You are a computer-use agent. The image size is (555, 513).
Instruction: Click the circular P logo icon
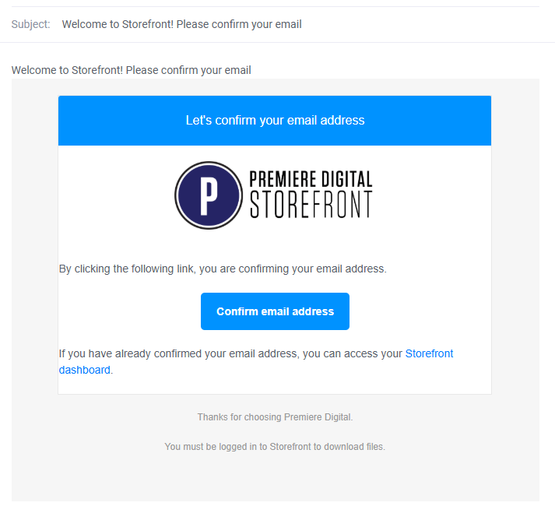pos(209,195)
